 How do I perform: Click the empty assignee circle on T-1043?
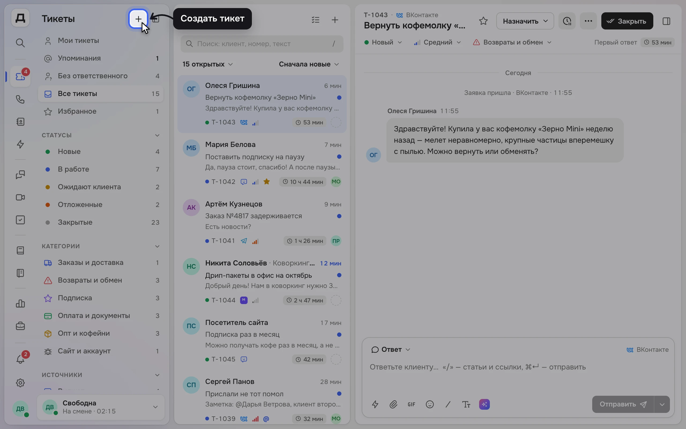point(336,122)
